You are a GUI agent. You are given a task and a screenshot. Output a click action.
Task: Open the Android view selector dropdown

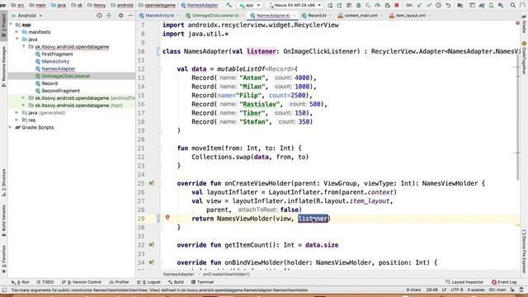coord(27,16)
